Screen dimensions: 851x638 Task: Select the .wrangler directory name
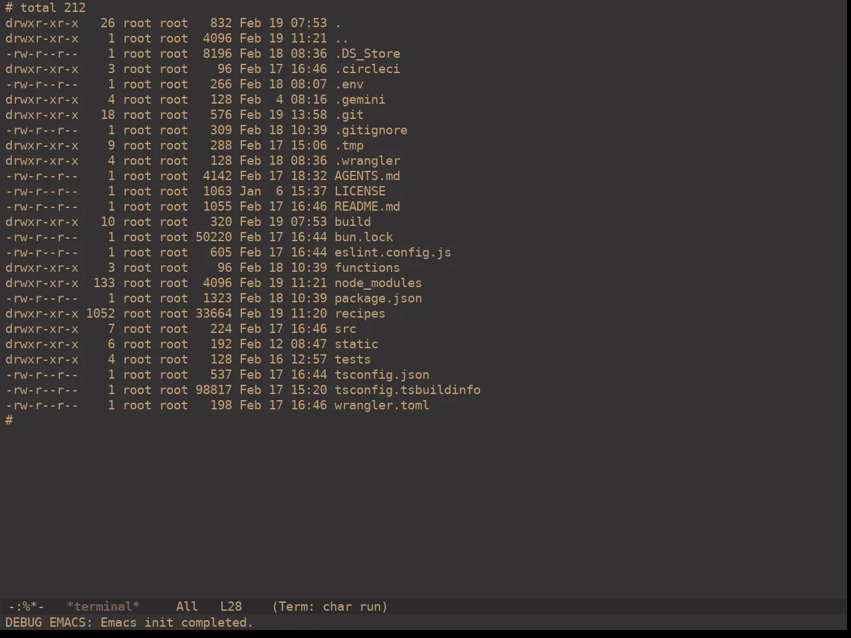pos(367,161)
